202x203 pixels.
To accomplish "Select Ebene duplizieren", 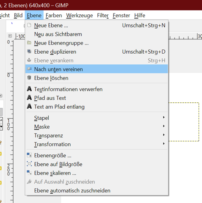I will [x=97, y=52].
